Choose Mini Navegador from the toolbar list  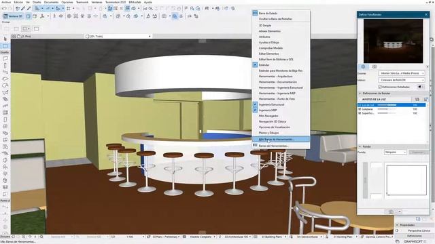point(281,116)
